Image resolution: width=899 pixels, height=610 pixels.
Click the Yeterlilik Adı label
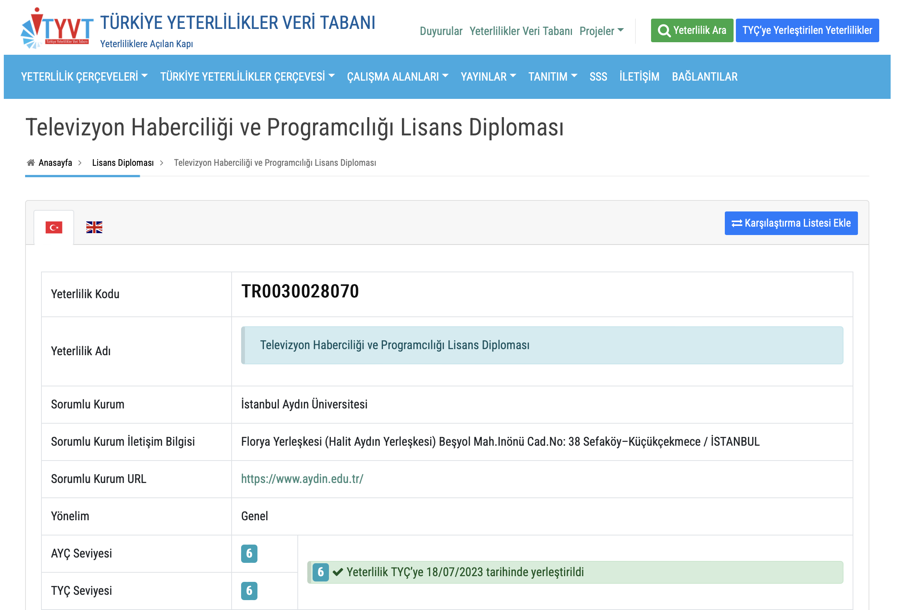81,351
